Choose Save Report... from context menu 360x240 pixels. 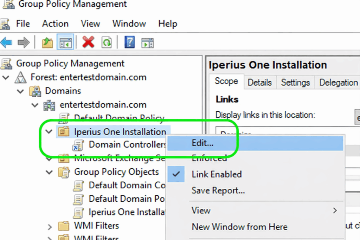pos(218,190)
